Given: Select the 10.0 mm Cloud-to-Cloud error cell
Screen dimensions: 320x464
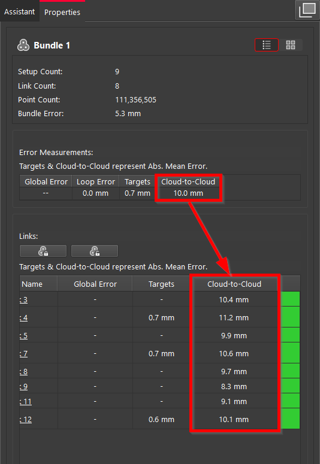Looking at the screenshot, I should coord(188,193).
